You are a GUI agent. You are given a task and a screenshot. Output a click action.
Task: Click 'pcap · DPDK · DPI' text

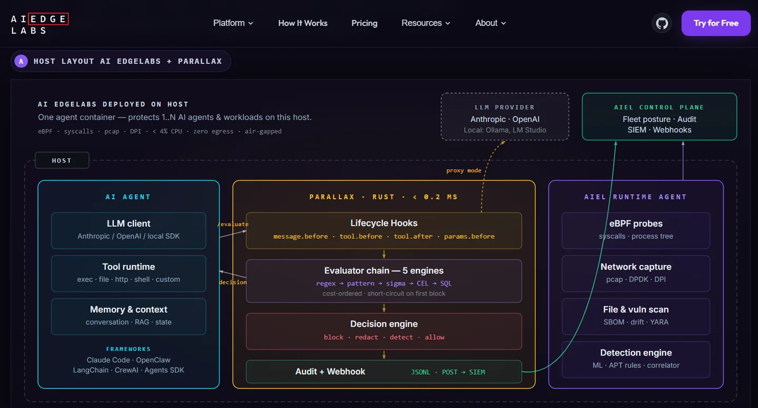click(x=636, y=279)
